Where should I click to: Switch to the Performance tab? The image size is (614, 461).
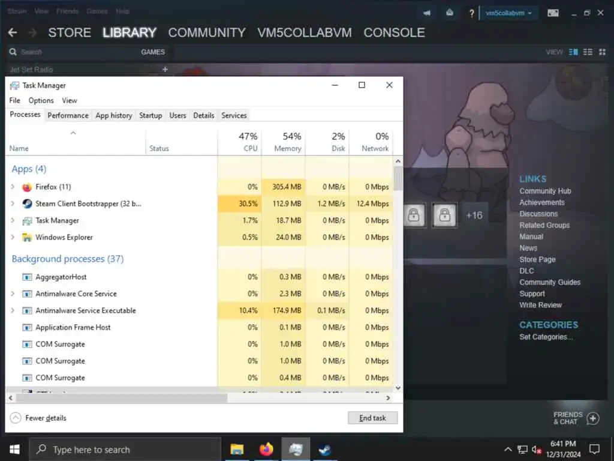(68, 116)
